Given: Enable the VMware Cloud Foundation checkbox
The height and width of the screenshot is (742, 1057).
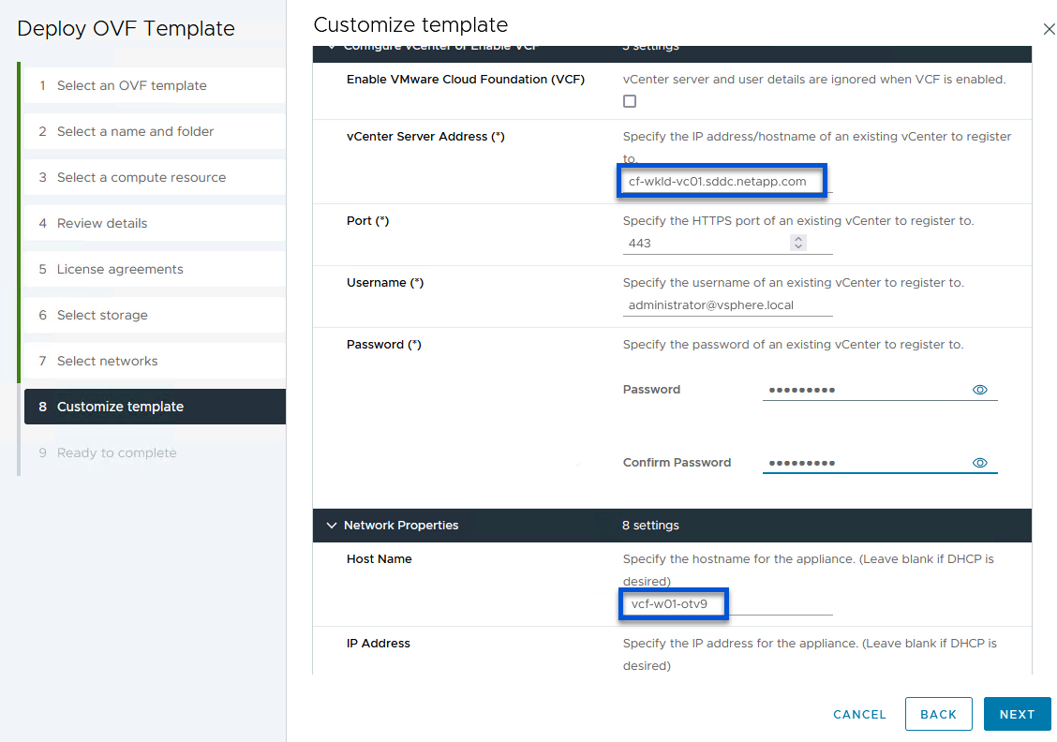Looking at the screenshot, I should coord(630,101).
